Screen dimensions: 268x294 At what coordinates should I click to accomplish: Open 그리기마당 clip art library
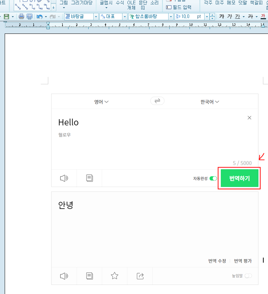point(82,3)
